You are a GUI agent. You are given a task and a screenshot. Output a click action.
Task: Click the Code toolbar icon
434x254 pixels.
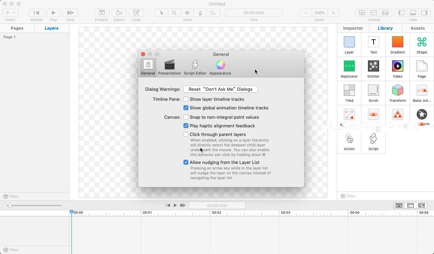tap(136, 13)
